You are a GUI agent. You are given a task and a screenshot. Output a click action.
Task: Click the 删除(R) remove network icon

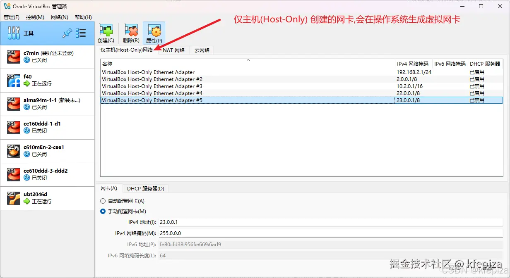pos(131,30)
